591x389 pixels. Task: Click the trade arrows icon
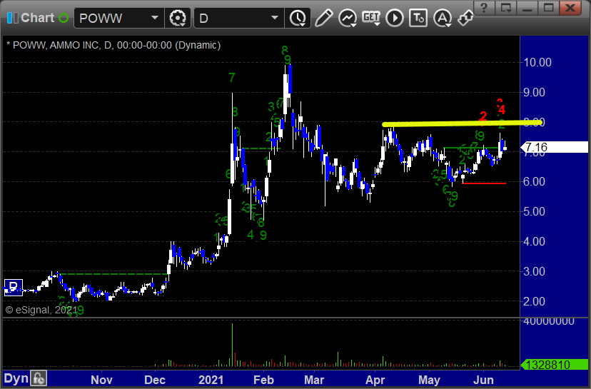(465, 18)
